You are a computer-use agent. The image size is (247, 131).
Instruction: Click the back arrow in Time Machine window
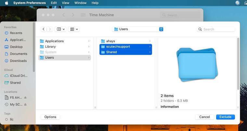point(64,15)
